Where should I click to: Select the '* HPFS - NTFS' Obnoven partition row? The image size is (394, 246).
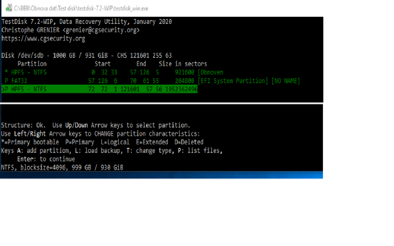(114, 73)
